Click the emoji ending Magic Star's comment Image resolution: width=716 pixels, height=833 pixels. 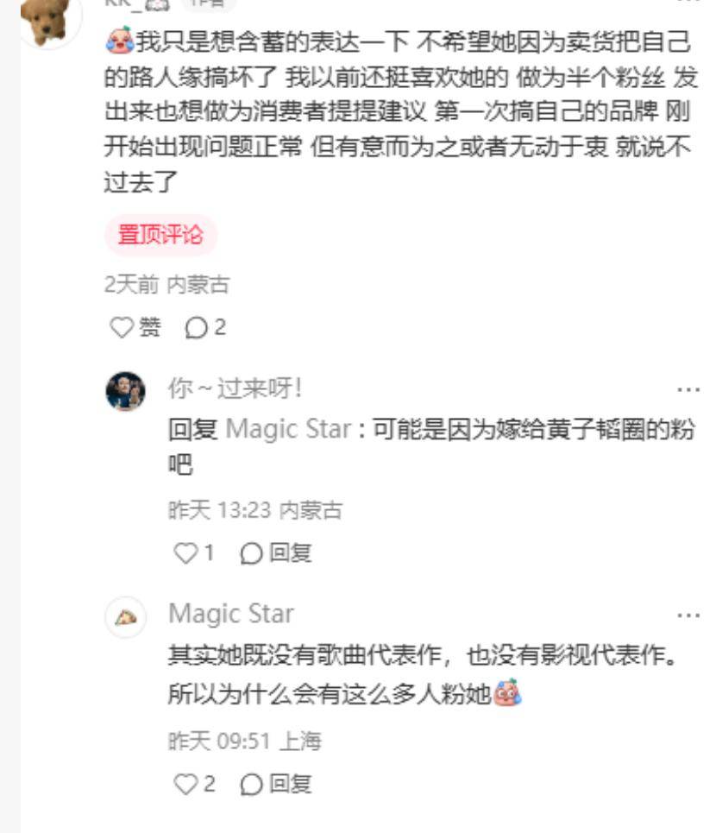(508, 692)
